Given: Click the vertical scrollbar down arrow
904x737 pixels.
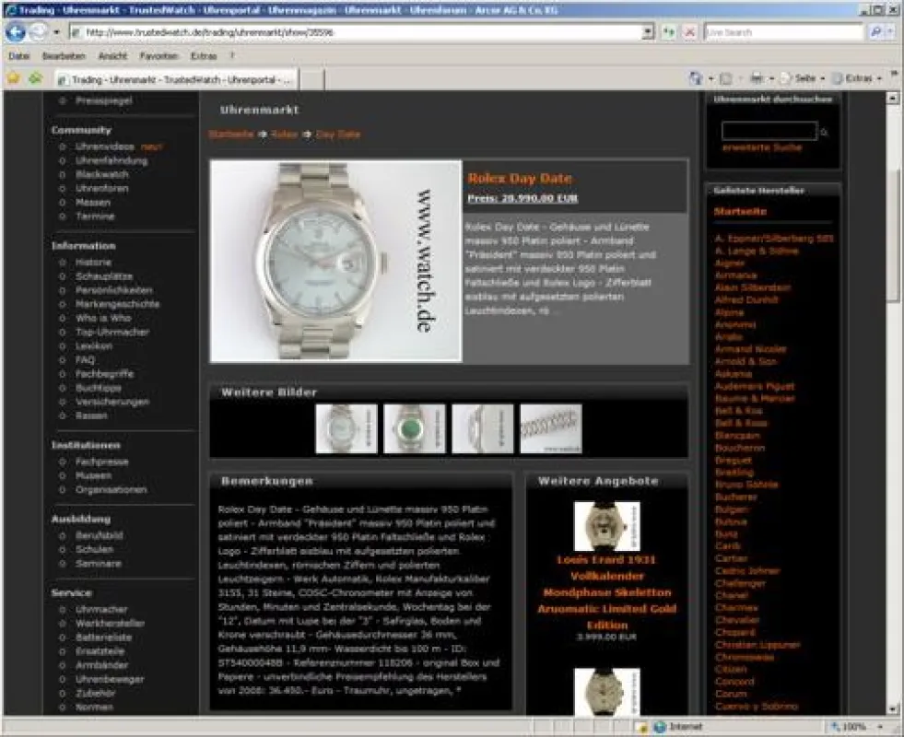Looking at the screenshot, I should click(x=893, y=708).
